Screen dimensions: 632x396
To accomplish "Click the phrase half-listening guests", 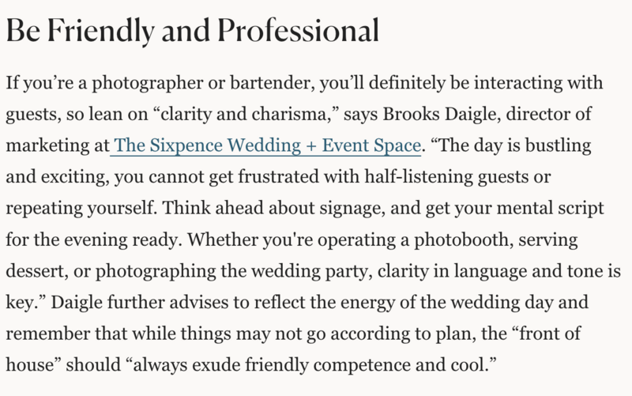I will coord(457,177).
